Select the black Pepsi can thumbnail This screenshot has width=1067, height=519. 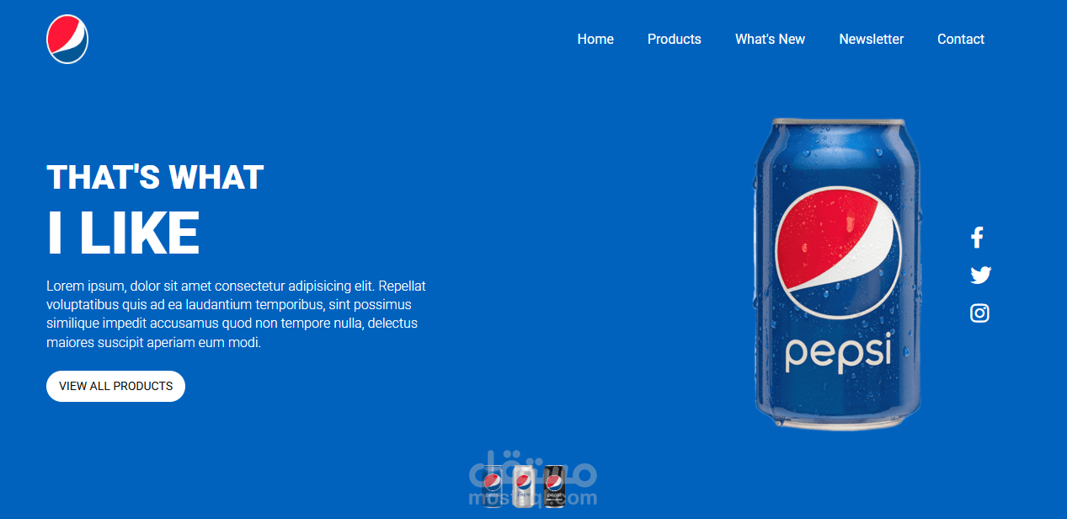pyautogui.click(x=554, y=486)
